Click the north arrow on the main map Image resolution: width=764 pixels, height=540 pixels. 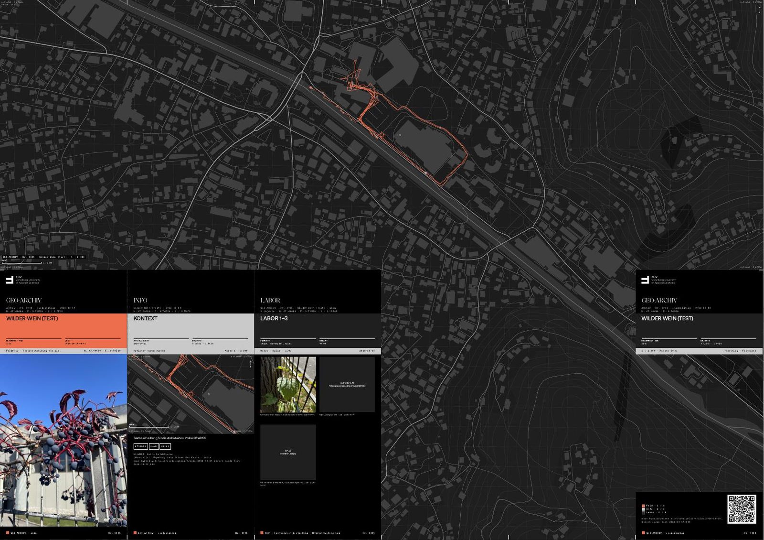(x=759, y=10)
